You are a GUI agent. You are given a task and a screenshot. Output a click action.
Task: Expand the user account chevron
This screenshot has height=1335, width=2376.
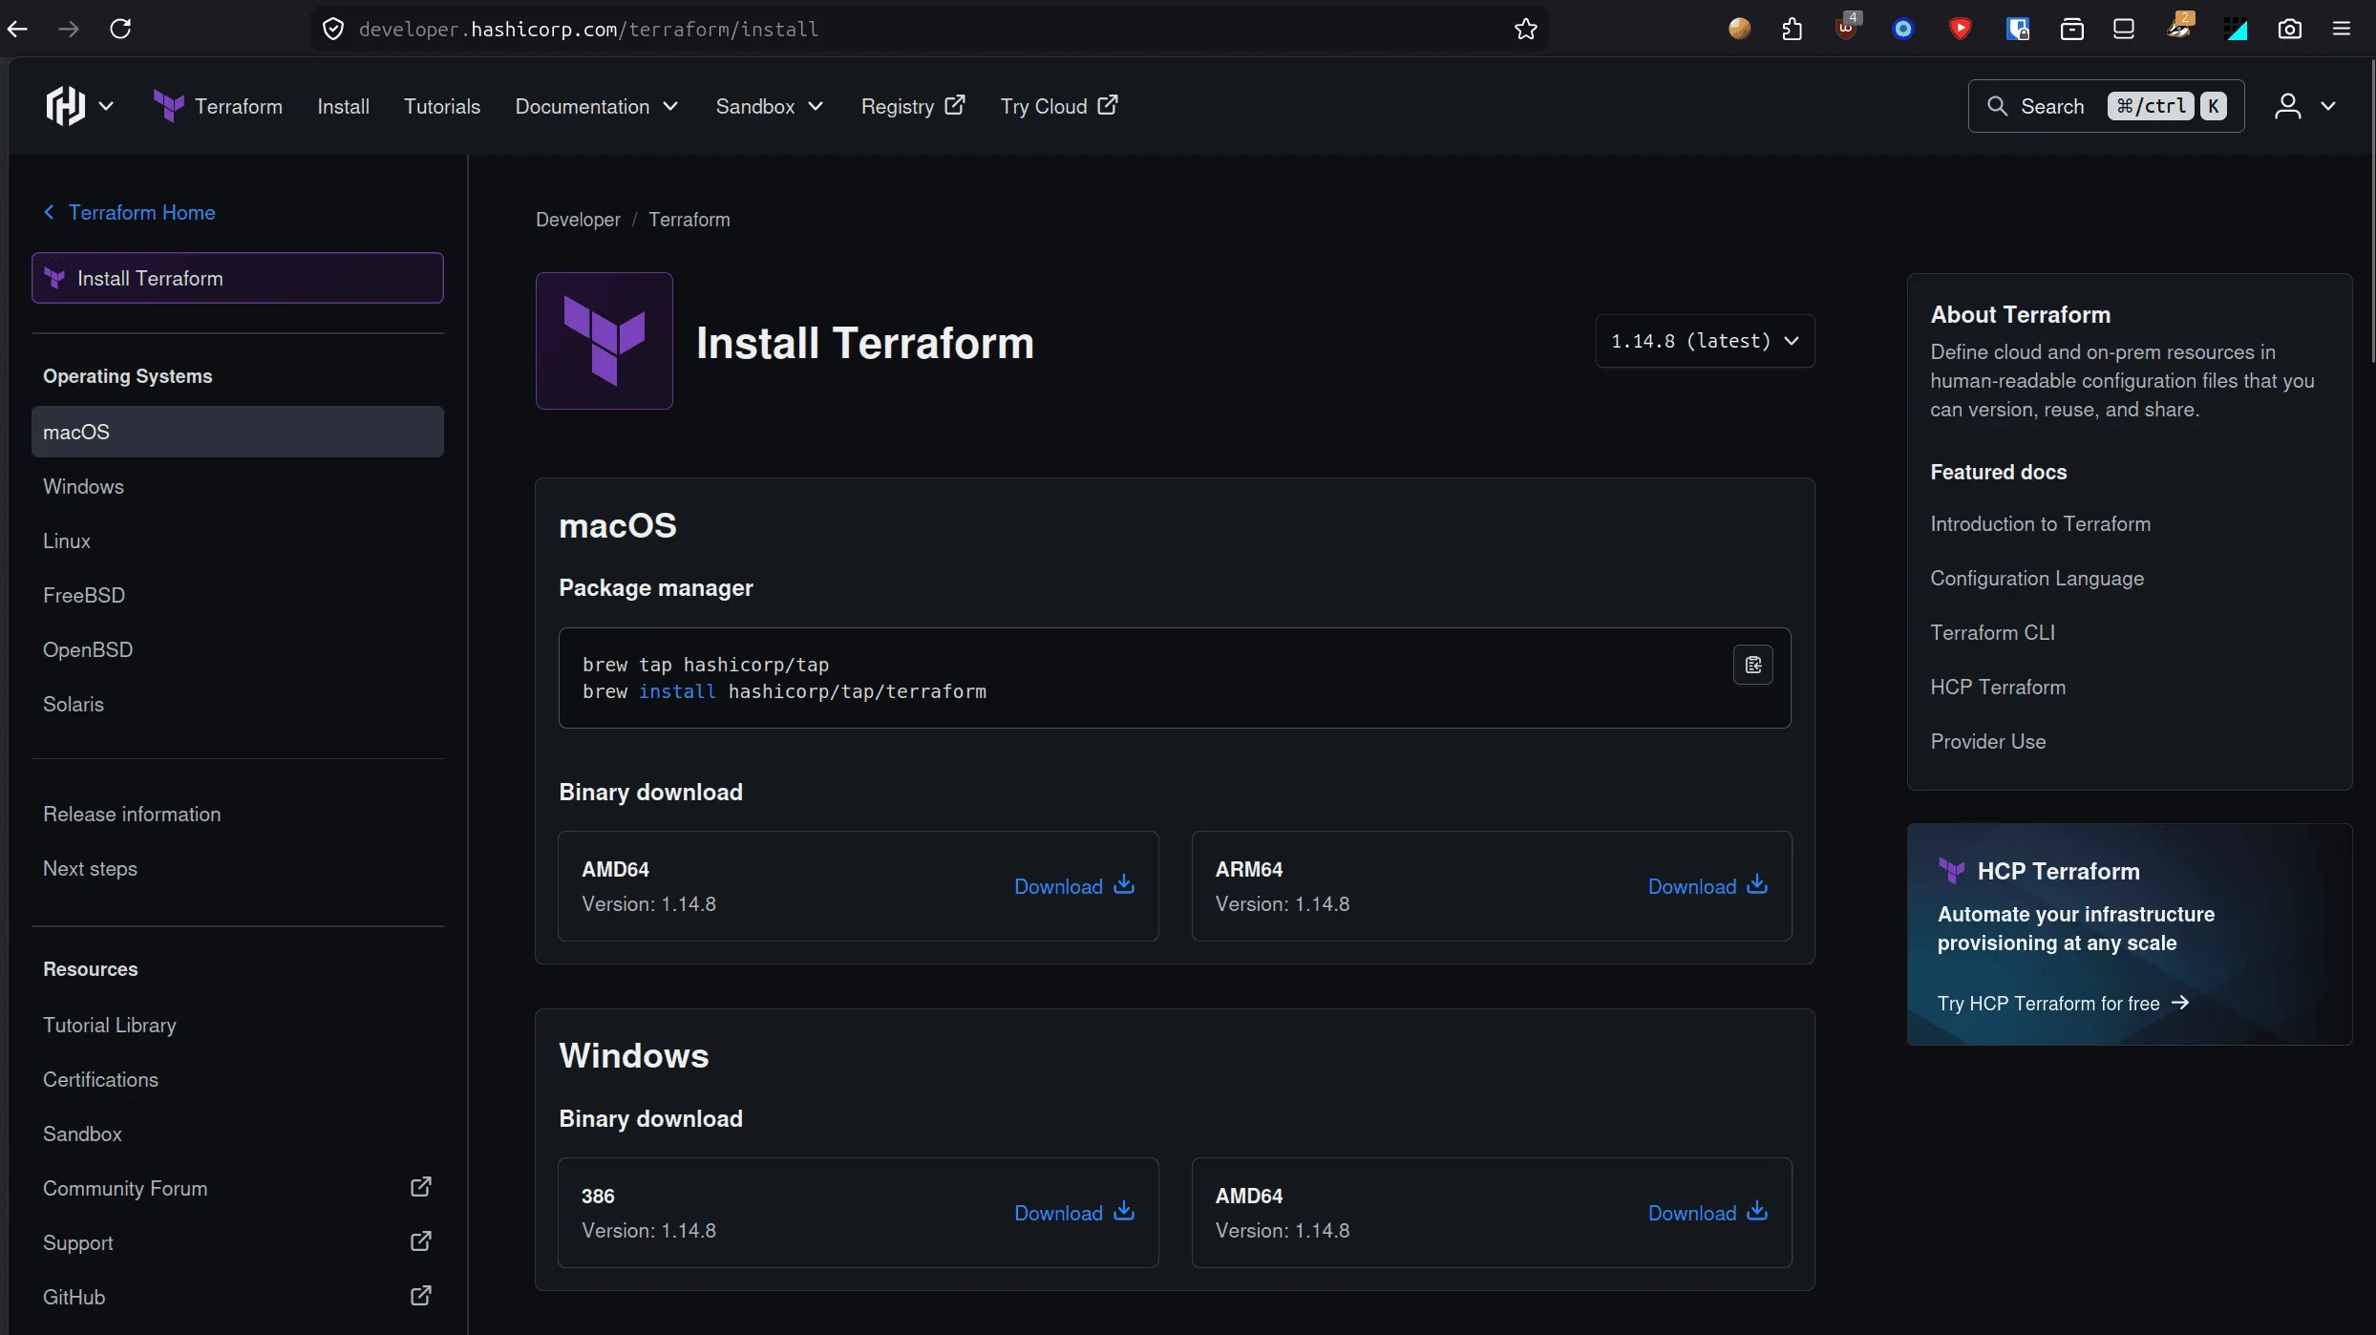click(x=2328, y=106)
